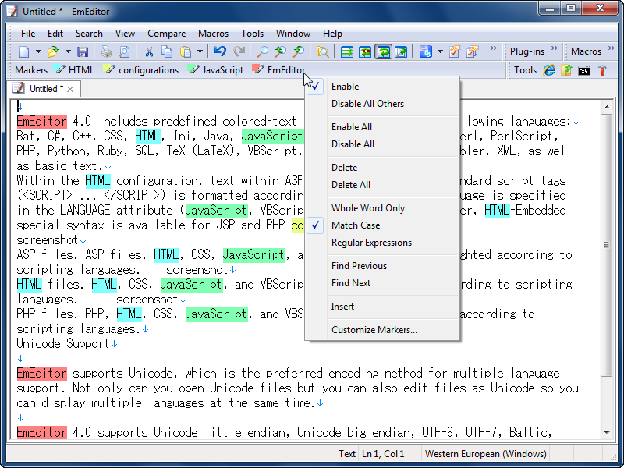This screenshot has width=624, height=468.
Task: Toggle Wrap by Characters toolbar button
Action: 365,51
